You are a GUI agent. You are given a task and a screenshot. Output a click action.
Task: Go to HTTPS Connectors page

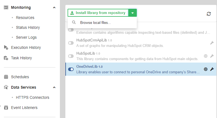point(32,97)
